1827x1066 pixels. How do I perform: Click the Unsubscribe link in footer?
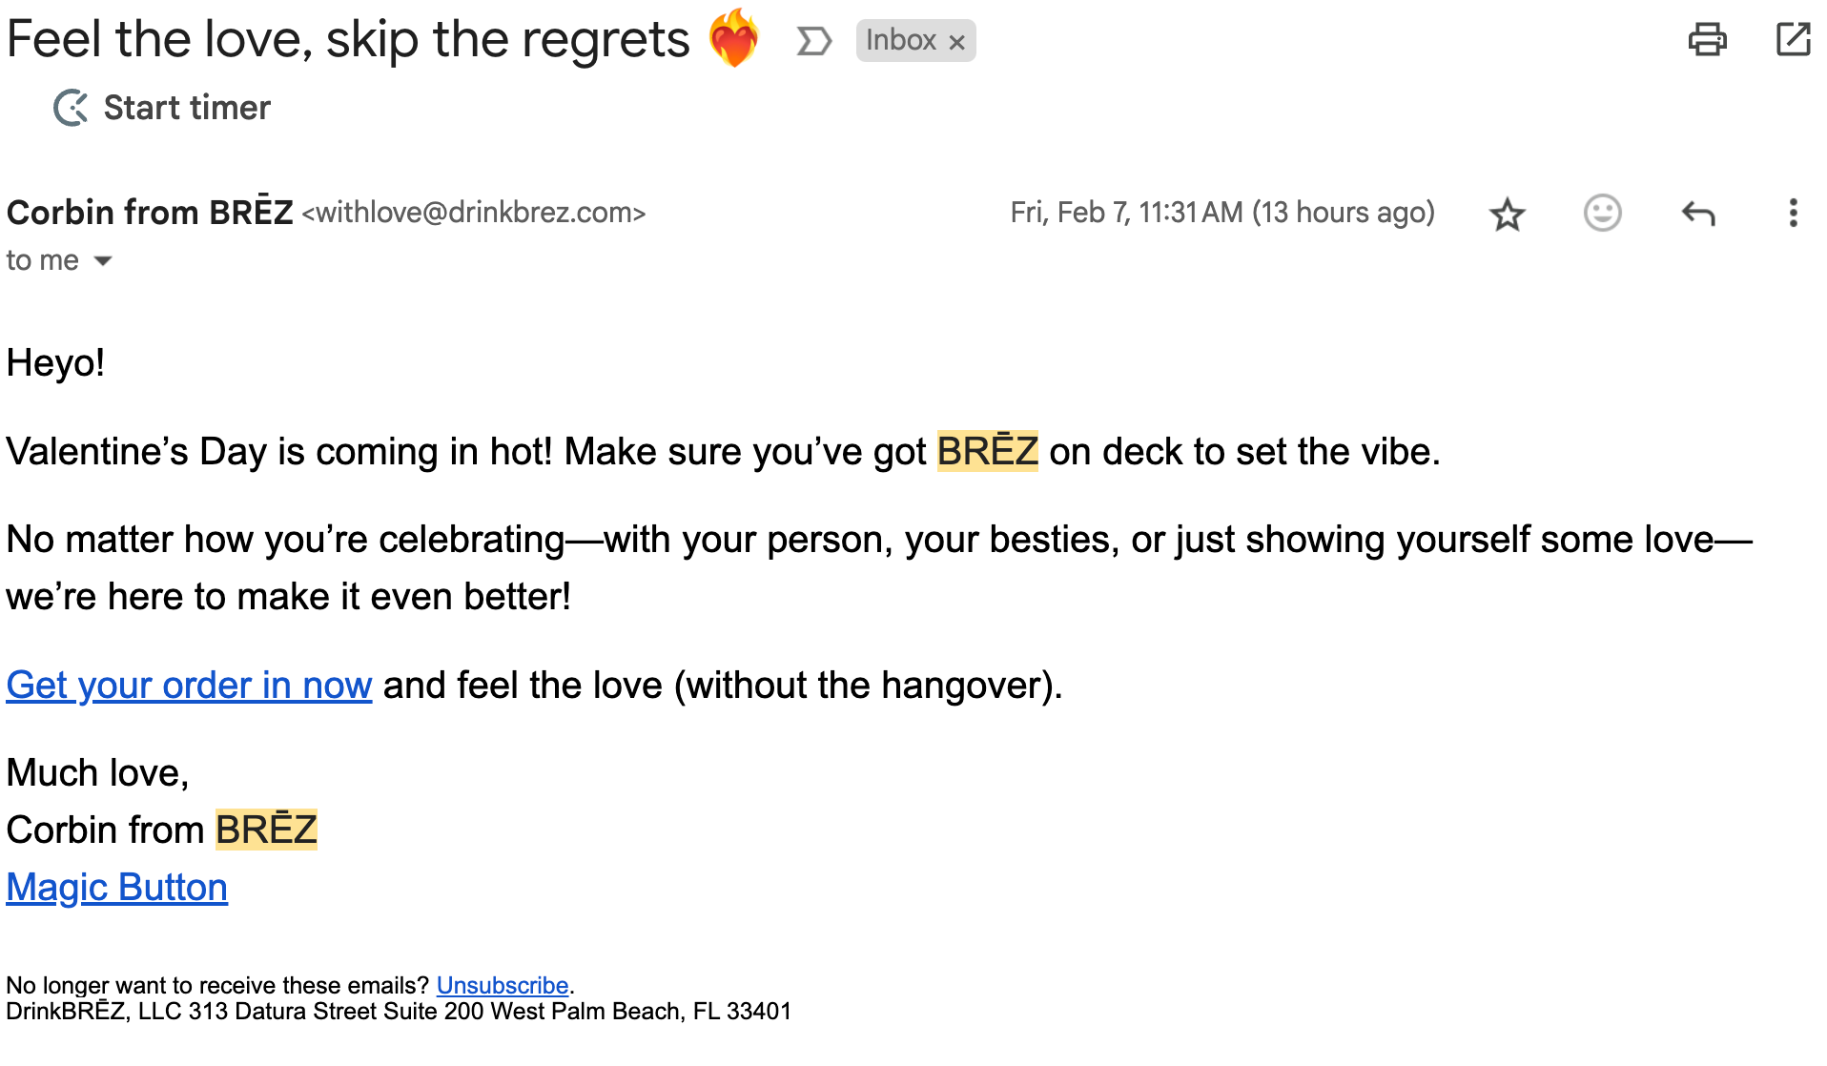point(502,985)
